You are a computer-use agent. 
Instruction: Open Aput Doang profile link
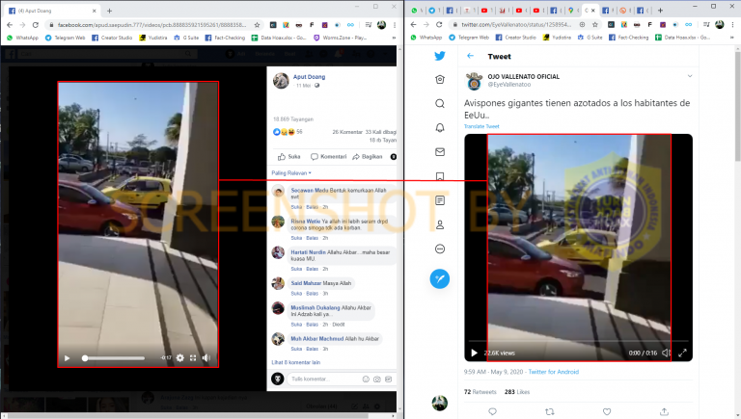coord(309,77)
